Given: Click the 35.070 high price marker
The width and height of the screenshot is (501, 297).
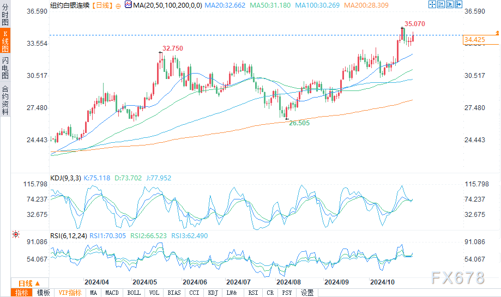Looking at the screenshot, I should [x=415, y=23].
